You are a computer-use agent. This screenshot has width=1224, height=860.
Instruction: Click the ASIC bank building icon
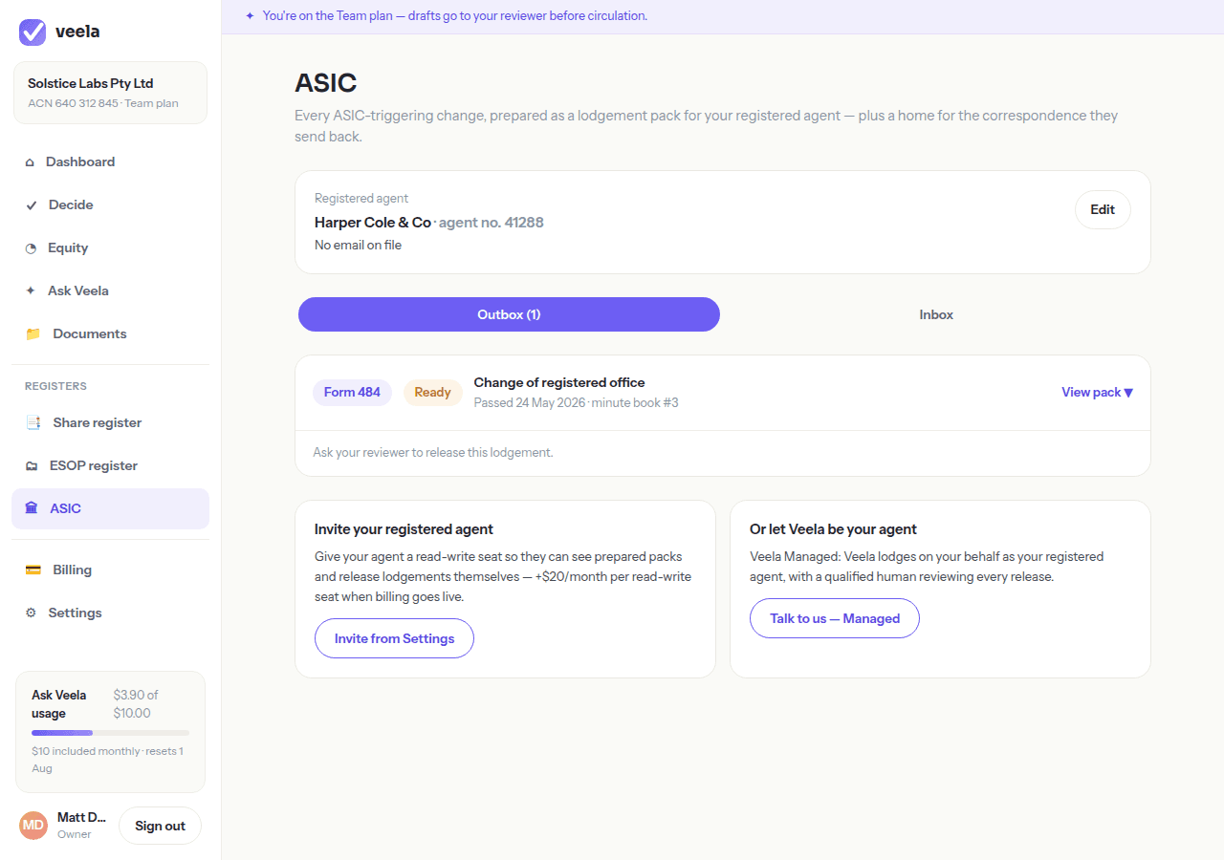point(32,509)
